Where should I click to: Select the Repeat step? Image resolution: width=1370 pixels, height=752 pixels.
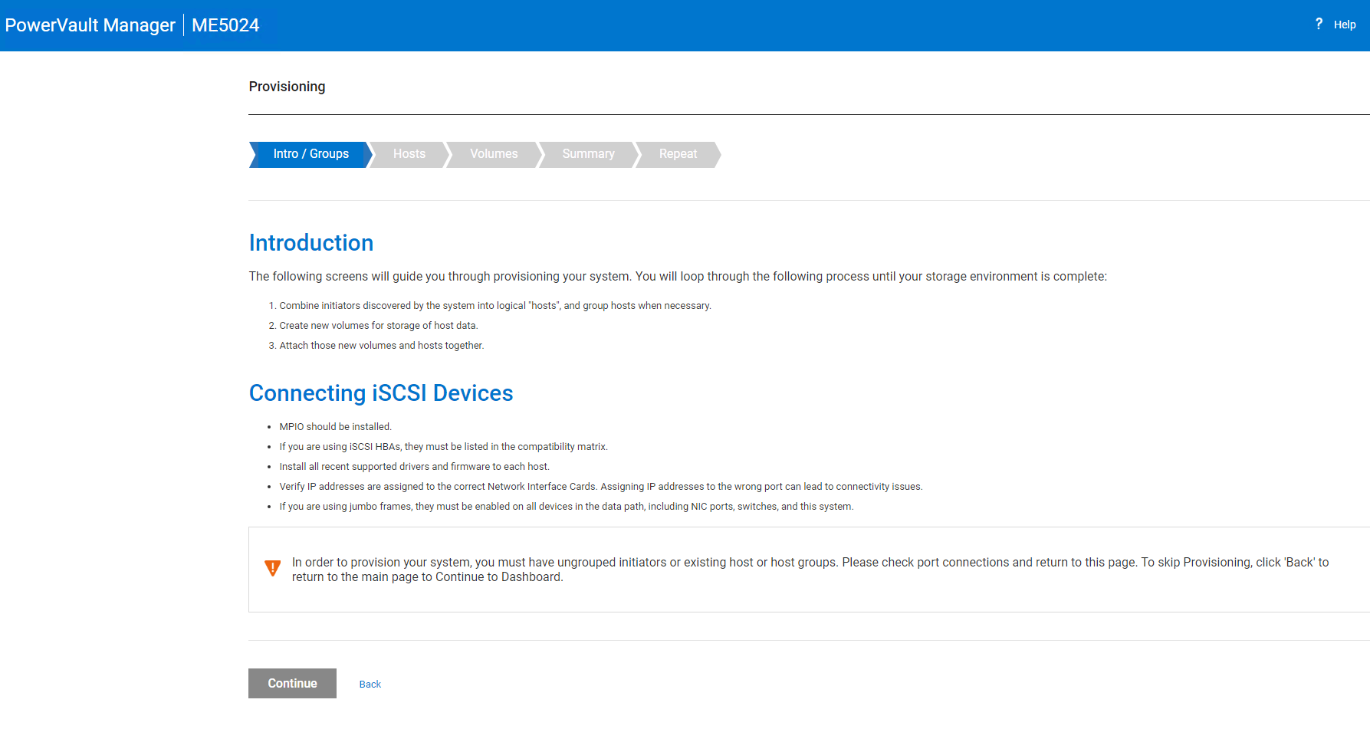click(x=678, y=154)
